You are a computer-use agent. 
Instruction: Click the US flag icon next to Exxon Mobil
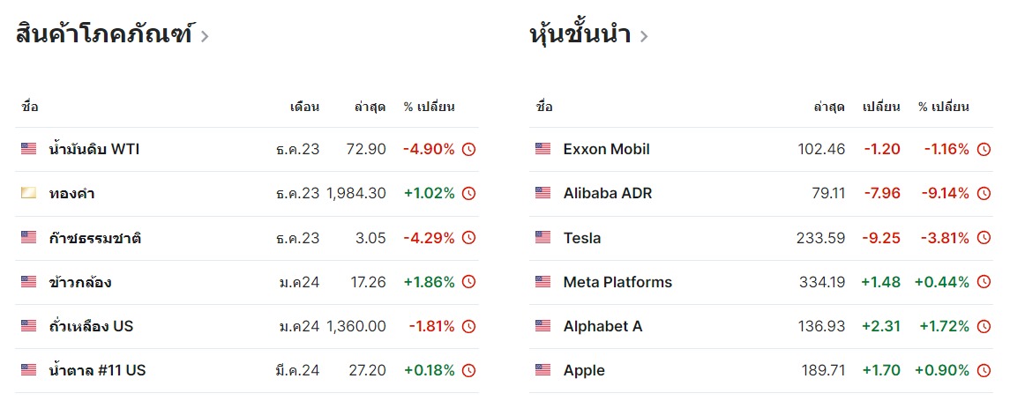point(543,149)
